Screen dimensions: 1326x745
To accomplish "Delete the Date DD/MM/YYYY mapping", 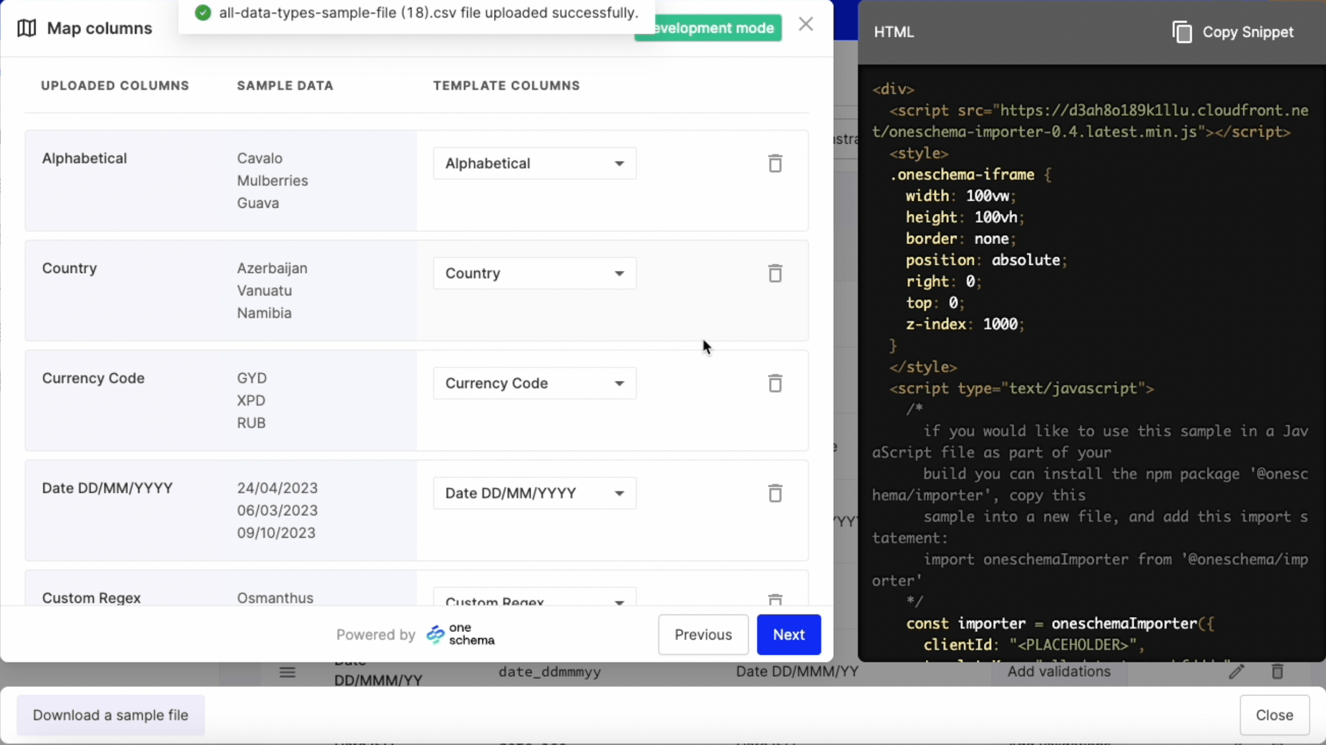I will [x=774, y=493].
